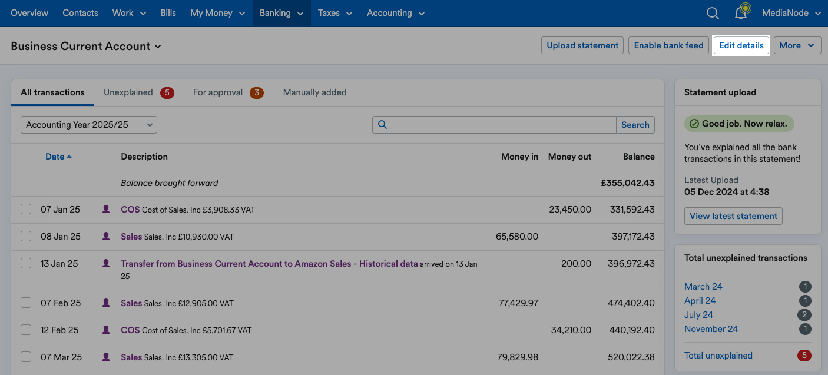
Task: Expand the Taxes menu
Action: click(x=335, y=13)
